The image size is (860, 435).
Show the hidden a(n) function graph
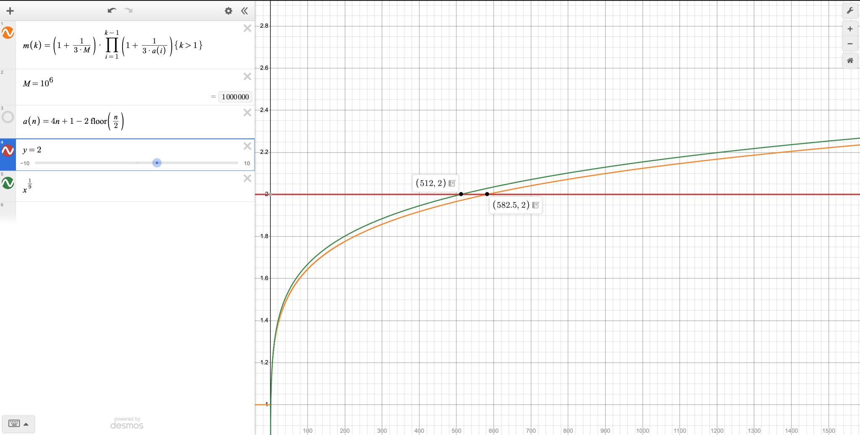(8, 117)
